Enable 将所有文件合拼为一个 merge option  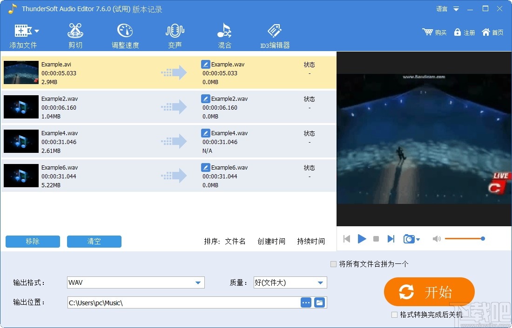(334, 264)
